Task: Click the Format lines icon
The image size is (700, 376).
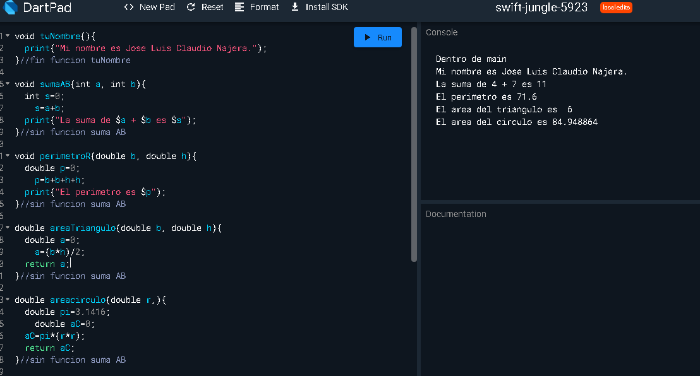Action: (x=239, y=7)
